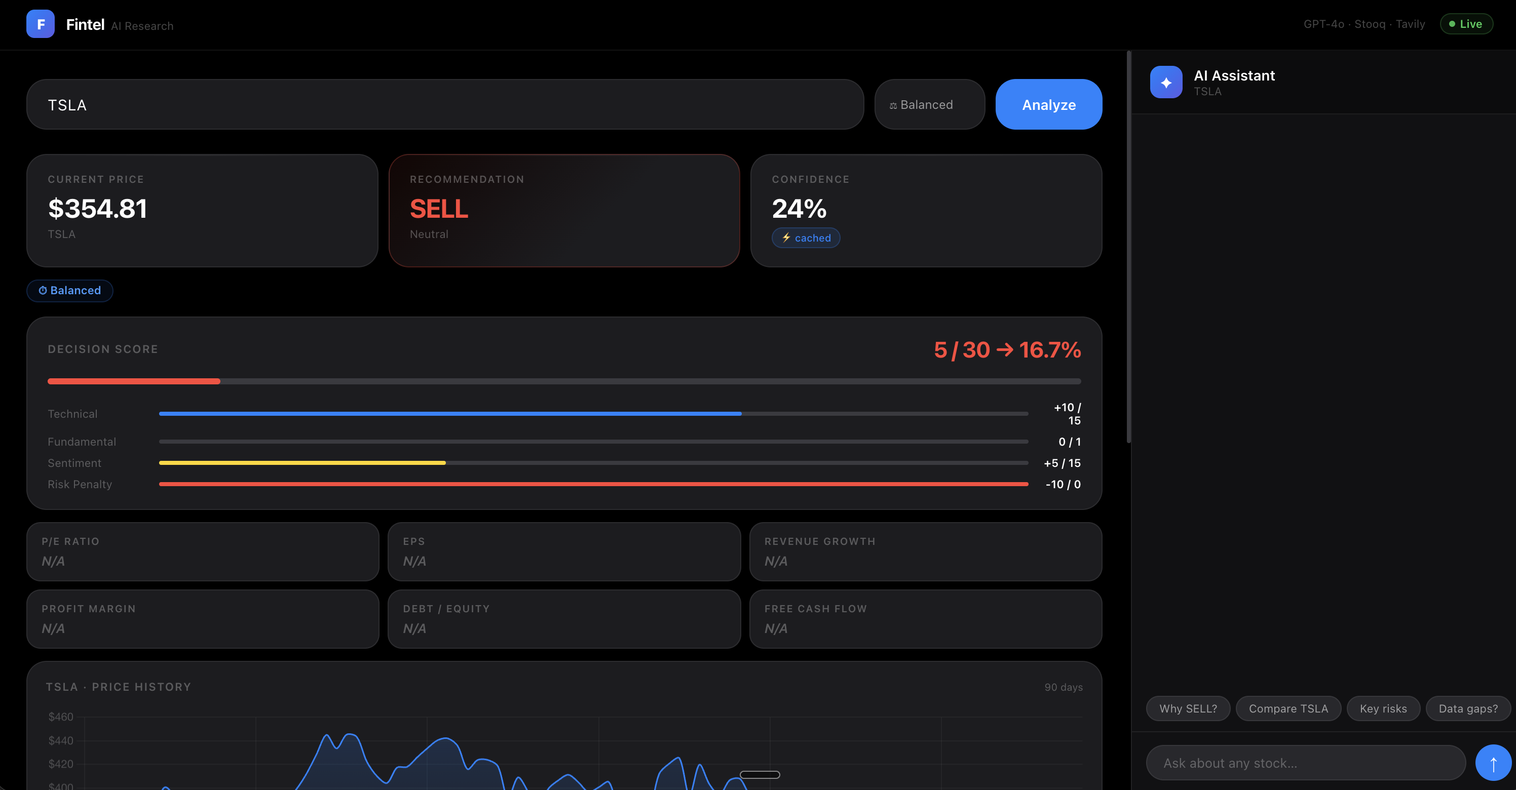Click the $460 axis label on chart

tap(61, 717)
